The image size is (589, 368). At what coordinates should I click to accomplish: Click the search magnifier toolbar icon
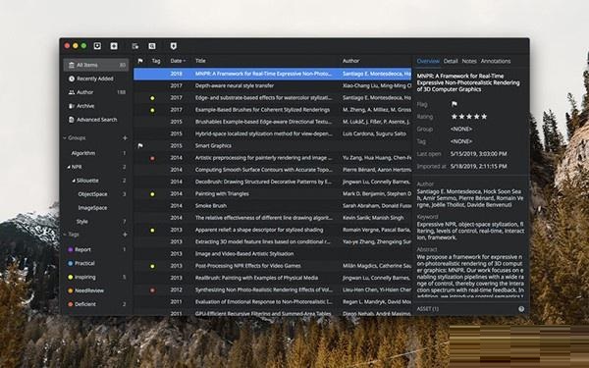pyautogui.click(x=152, y=46)
